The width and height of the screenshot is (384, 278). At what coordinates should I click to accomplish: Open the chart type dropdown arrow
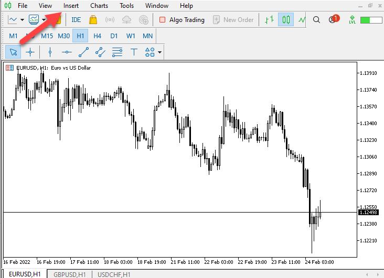tap(22, 20)
